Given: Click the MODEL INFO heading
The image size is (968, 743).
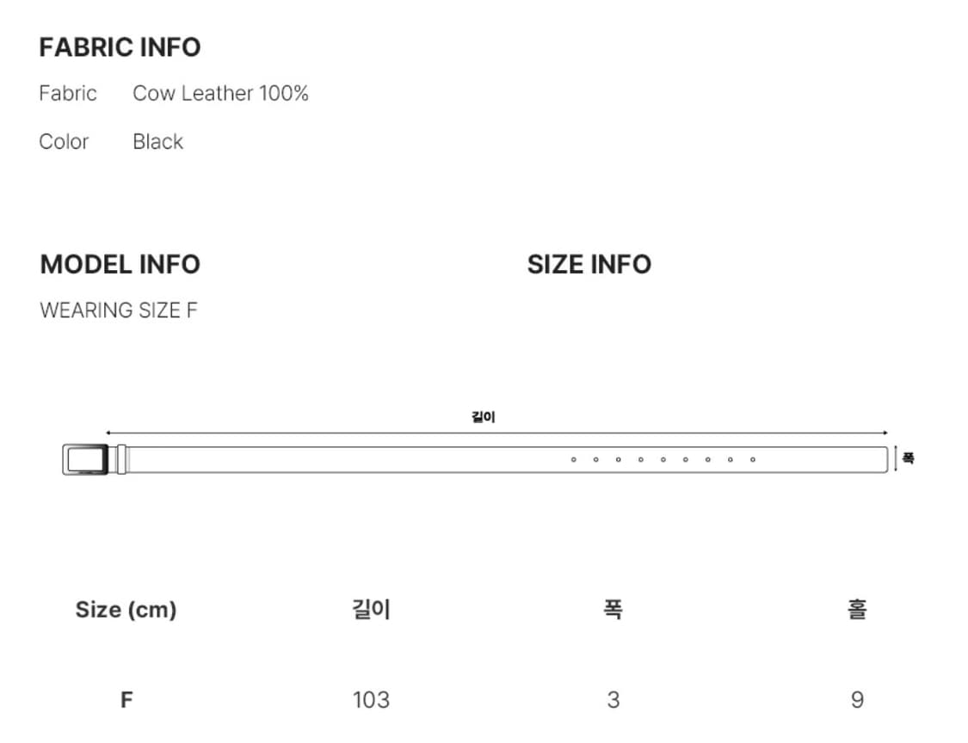Looking at the screenshot, I should pyautogui.click(x=120, y=265).
